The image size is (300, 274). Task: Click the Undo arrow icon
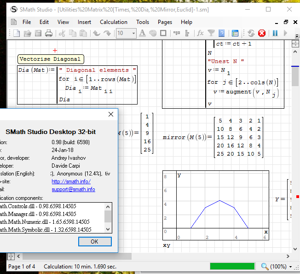click(x=97, y=33)
